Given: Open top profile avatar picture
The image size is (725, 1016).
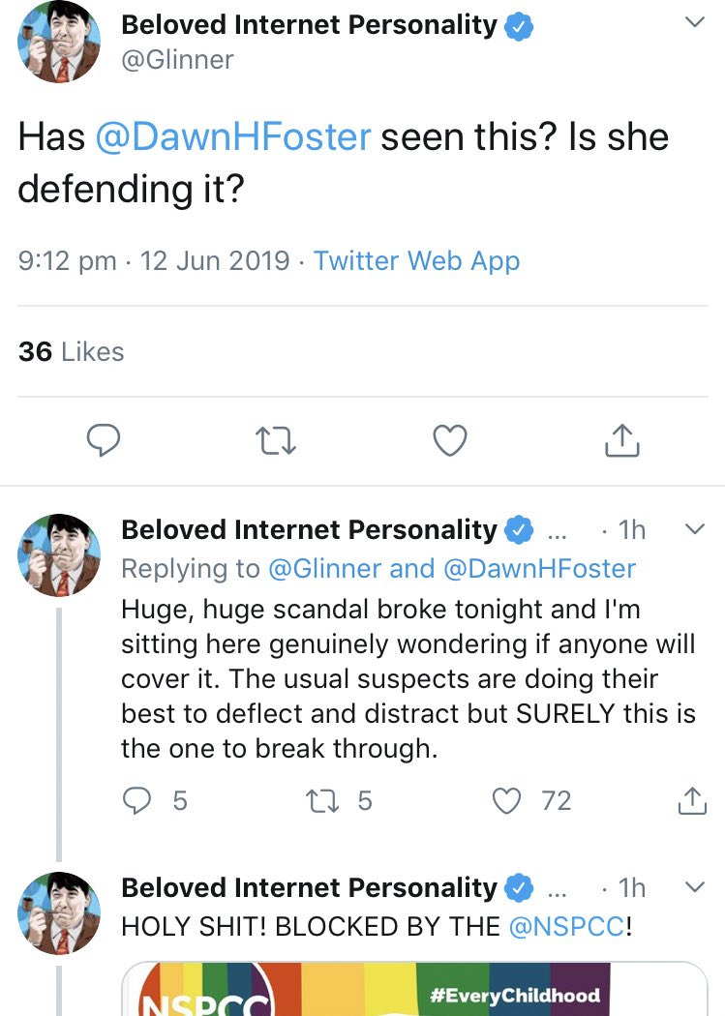Looking at the screenshot, I should (60, 43).
